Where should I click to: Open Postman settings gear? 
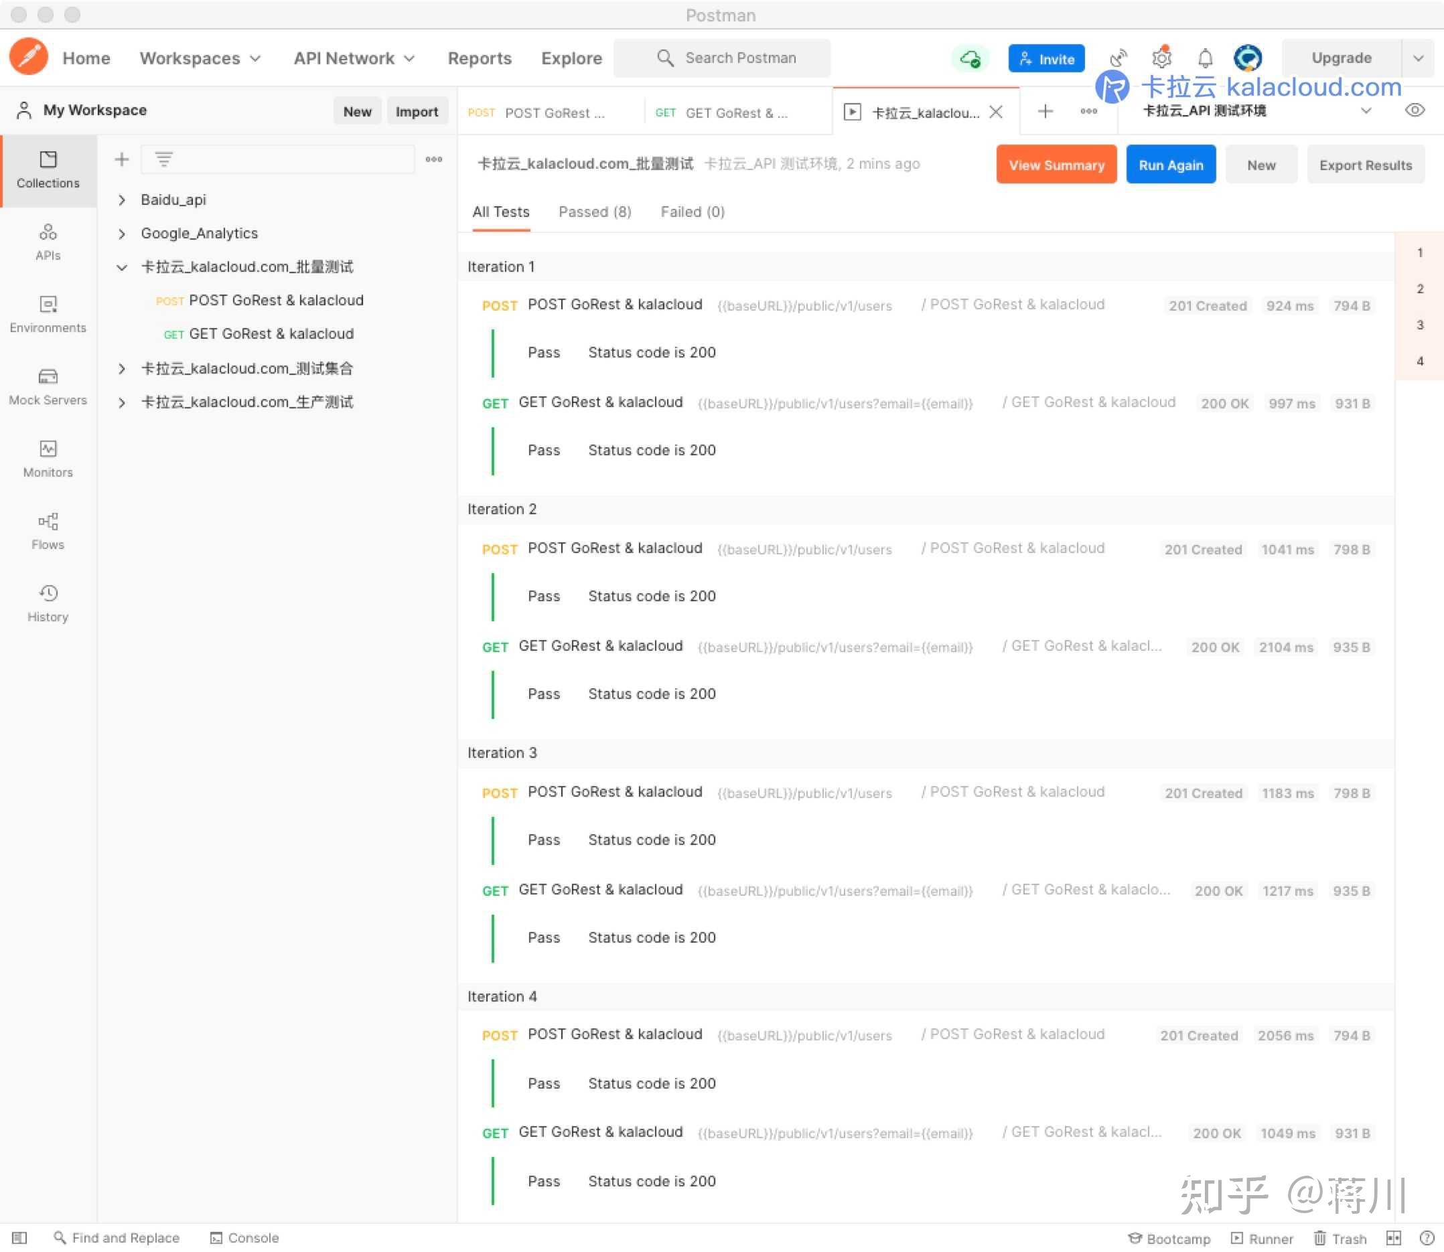pyautogui.click(x=1161, y=58)
